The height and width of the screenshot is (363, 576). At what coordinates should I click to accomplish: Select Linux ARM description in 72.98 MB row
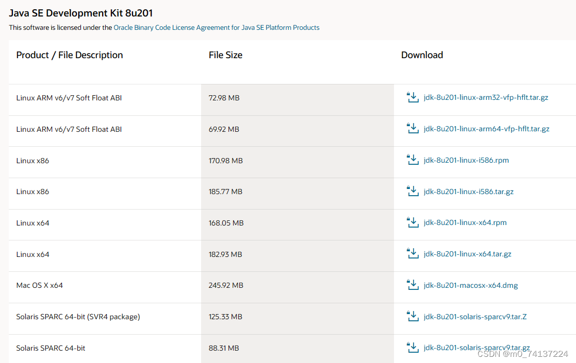point(69,98)
